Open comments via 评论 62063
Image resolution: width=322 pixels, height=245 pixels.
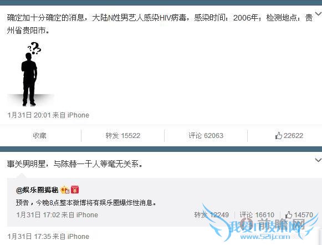(x=206, y=136)
